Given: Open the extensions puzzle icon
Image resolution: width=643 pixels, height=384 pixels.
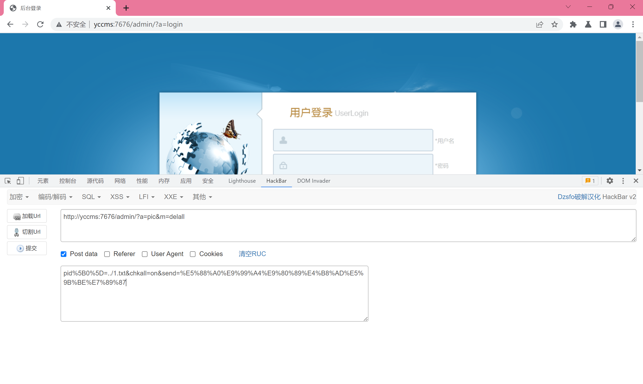Looking at the screenshot, I should point(573,24).
